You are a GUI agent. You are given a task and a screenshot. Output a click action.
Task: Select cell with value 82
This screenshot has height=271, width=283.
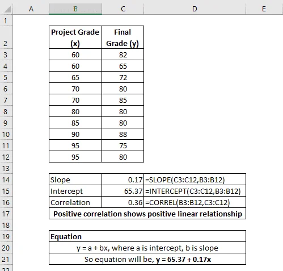coord(123,55)
